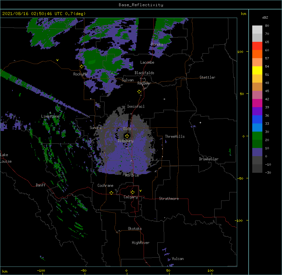The height and width of the screenshot is (275, 282).
Task: Click the Innisfail city label
Action: (136, 106)
